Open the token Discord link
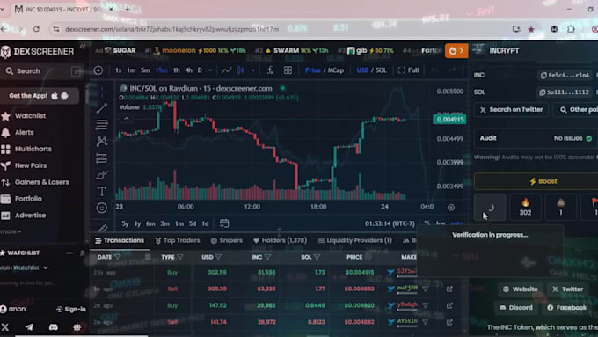Viewport: 598px width, 337px height. (x=516, y=308)
